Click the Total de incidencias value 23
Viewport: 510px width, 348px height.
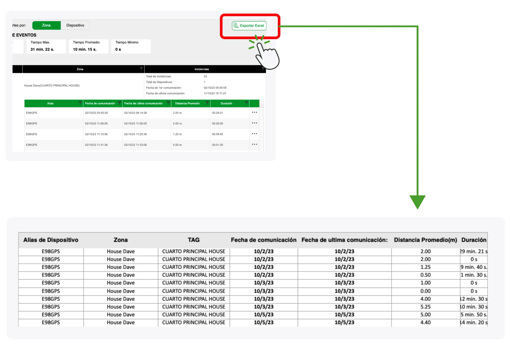tap(205, 76)
